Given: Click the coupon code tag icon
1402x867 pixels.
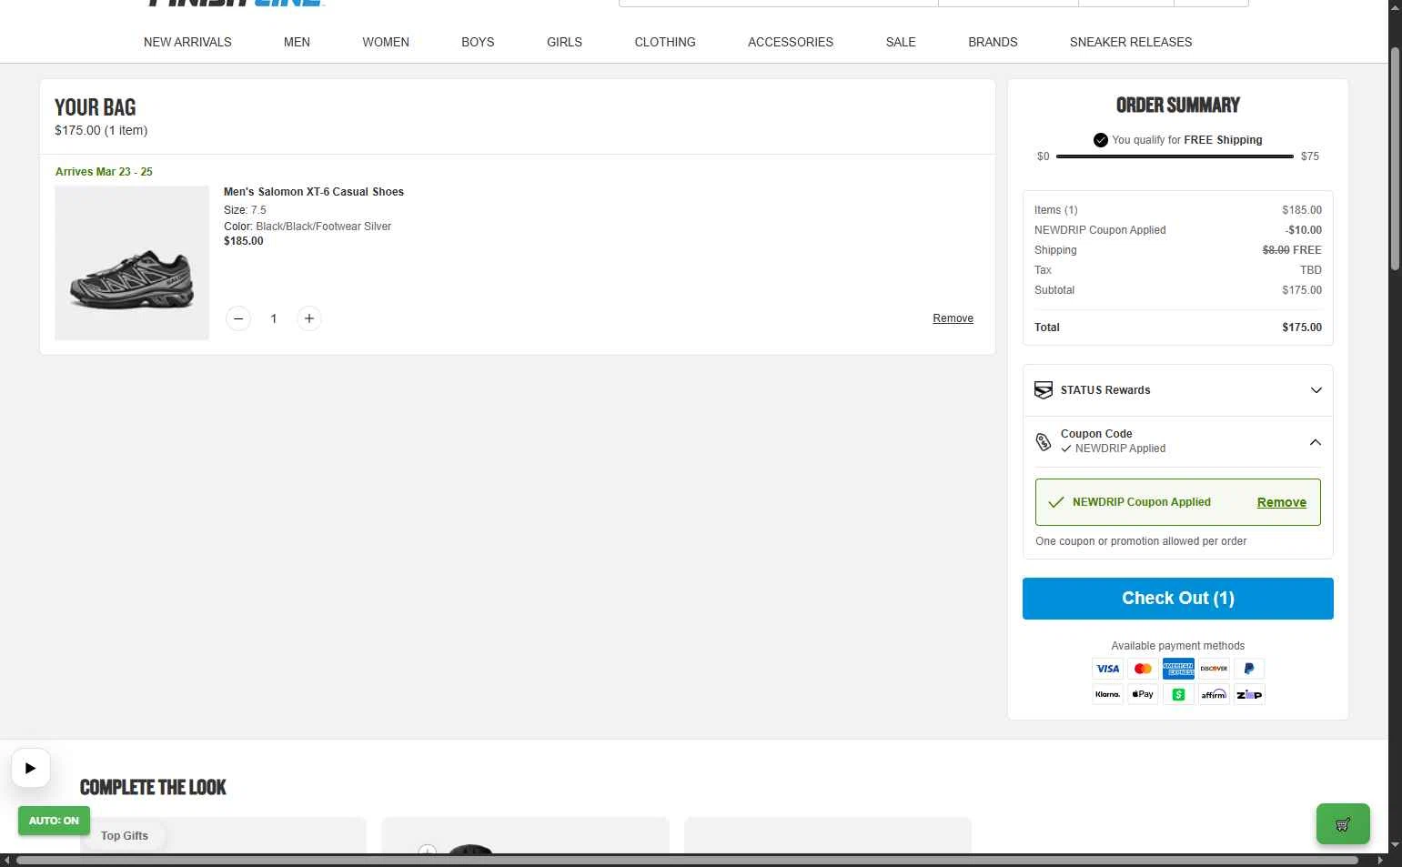Looking at the screenshot, I should click(1044, 442).
